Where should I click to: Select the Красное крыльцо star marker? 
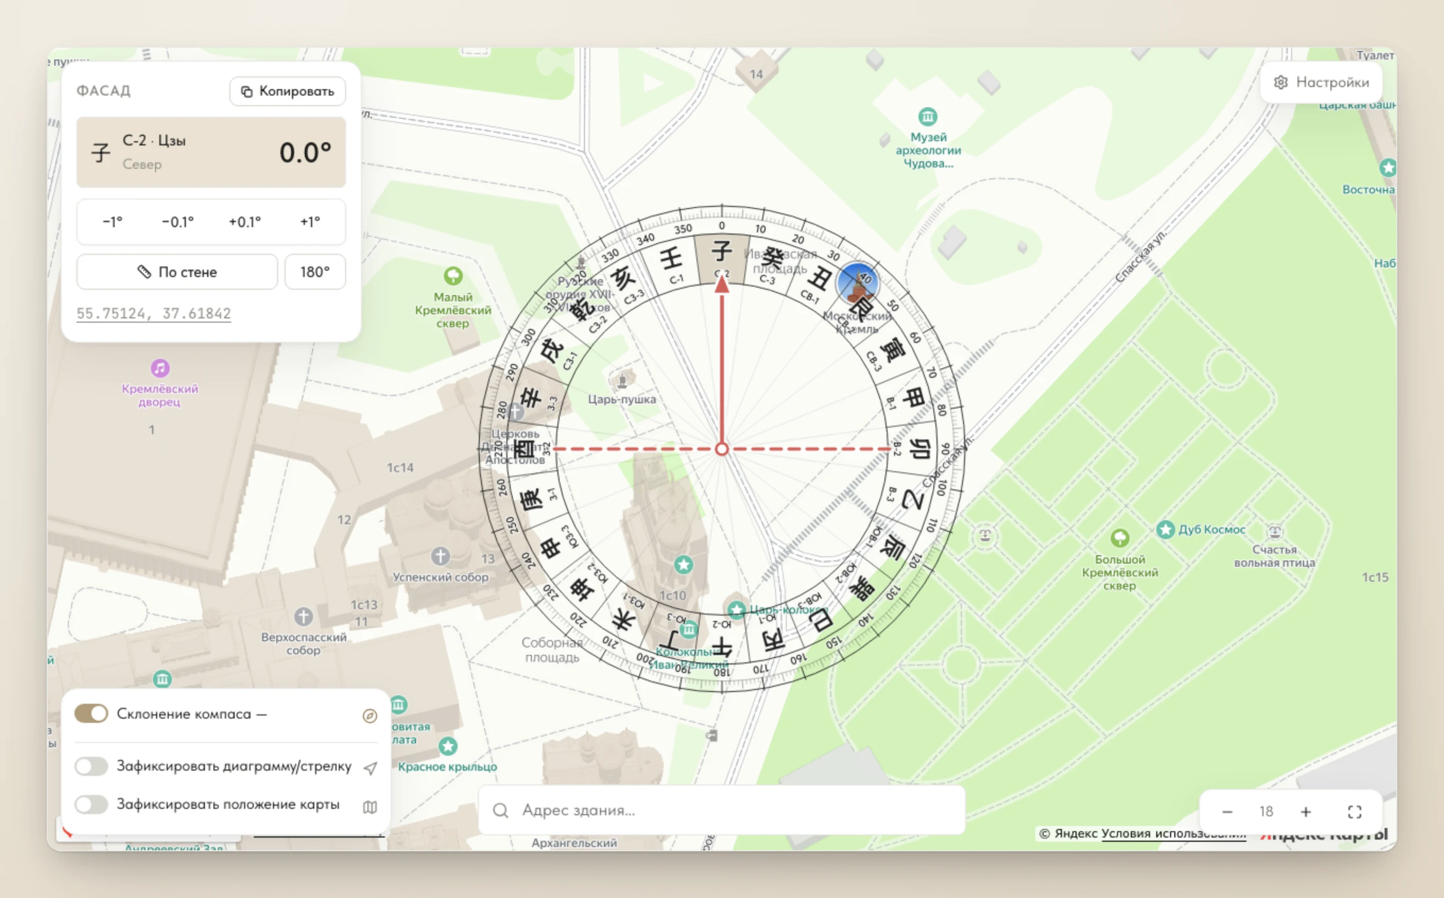click(x=448, y=746)
